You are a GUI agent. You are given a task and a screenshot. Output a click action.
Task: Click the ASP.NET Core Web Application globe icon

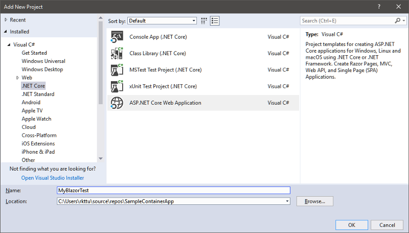[117, 103]
